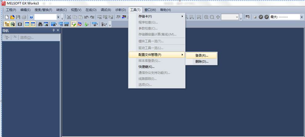Open the 最大 dropdown list
Viewport: 305px width, 137px height.
301,17
